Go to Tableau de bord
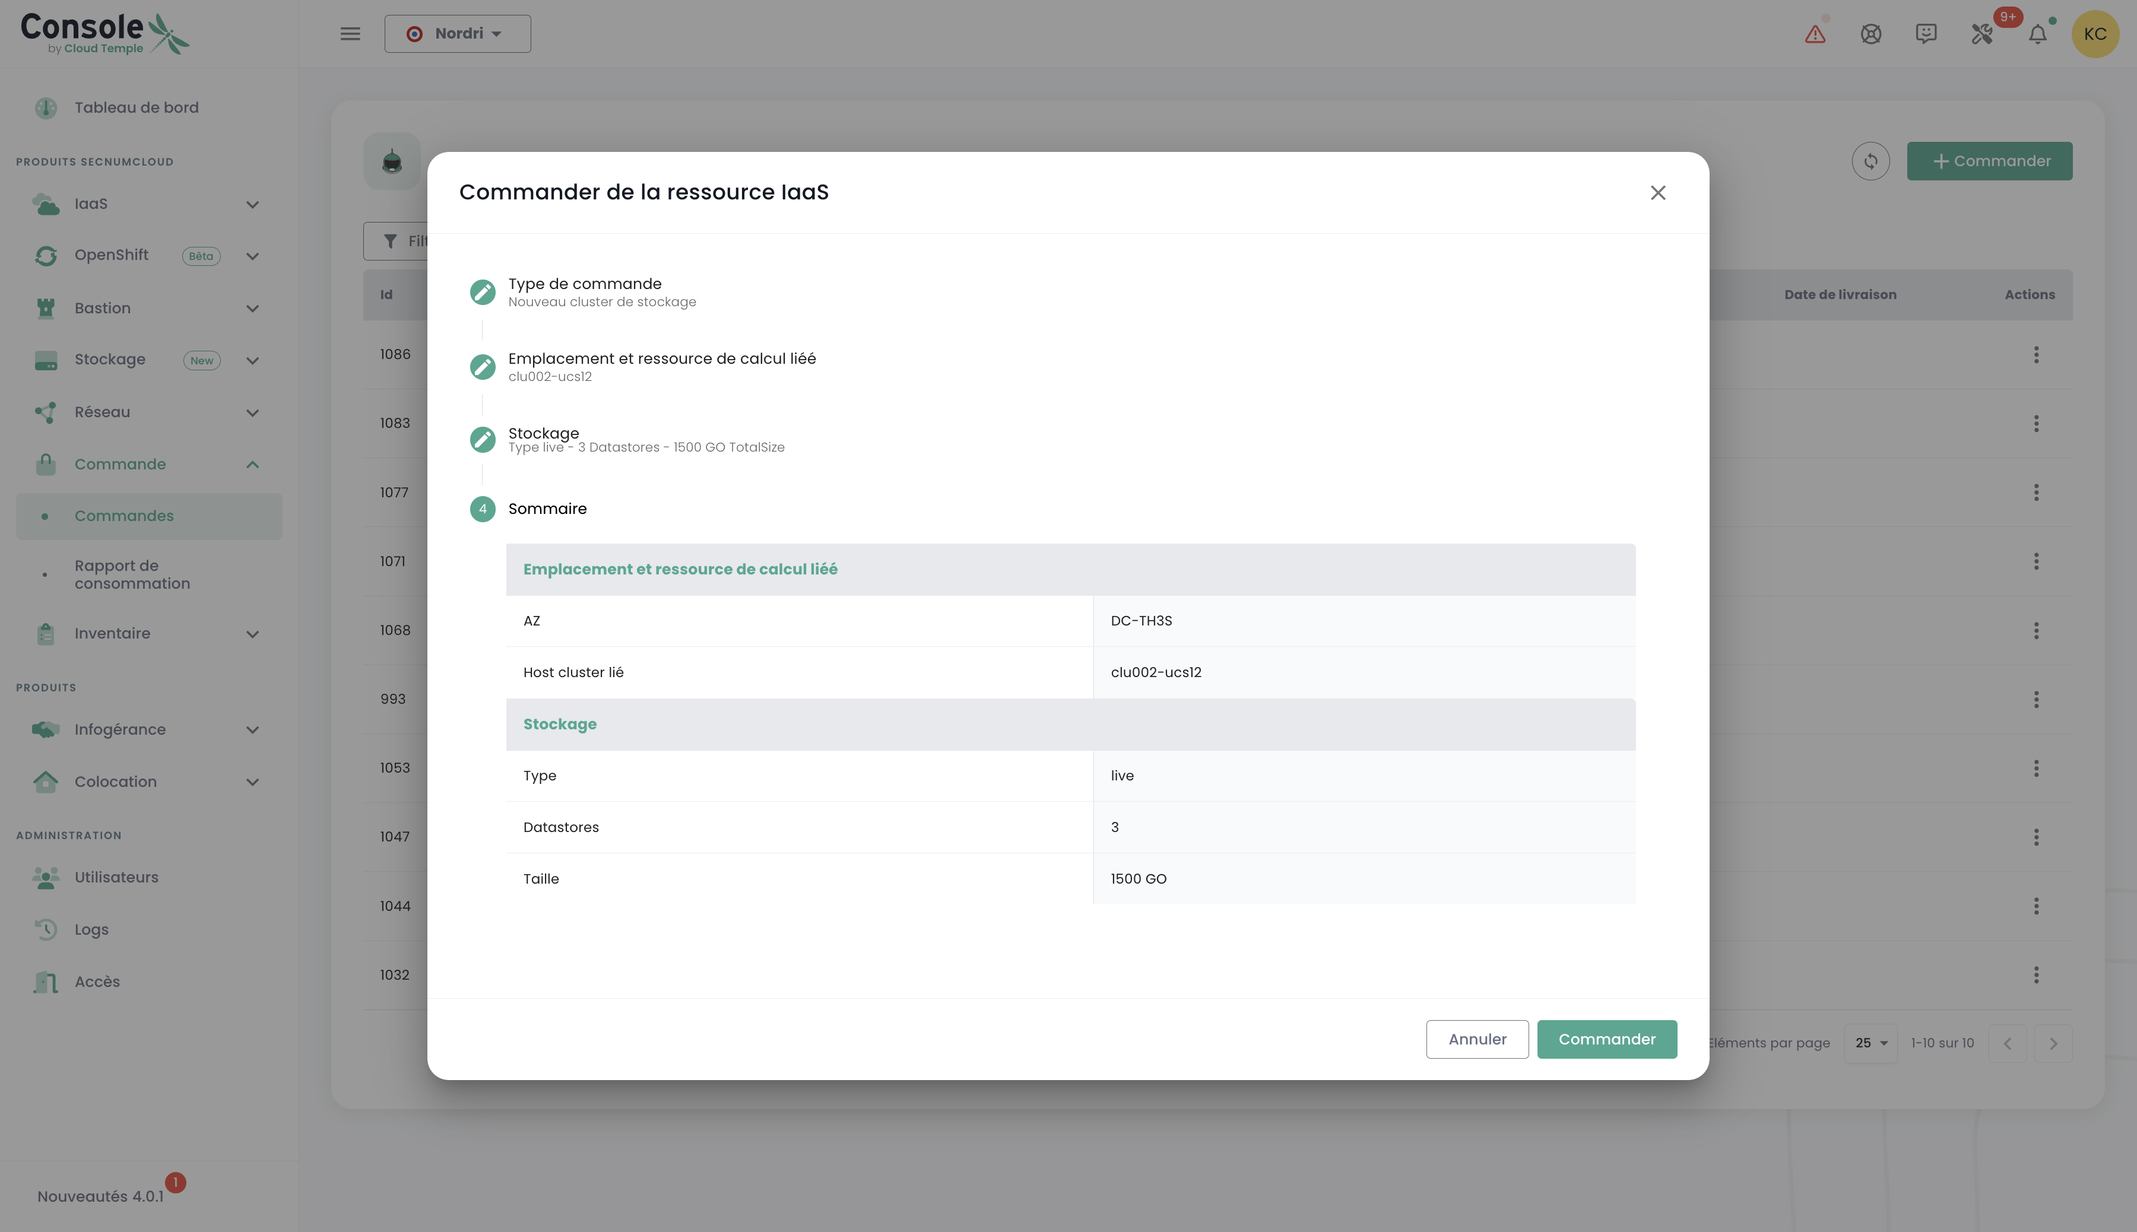The width and height of the screenshot is (2137, 1232). pos(135,107)
